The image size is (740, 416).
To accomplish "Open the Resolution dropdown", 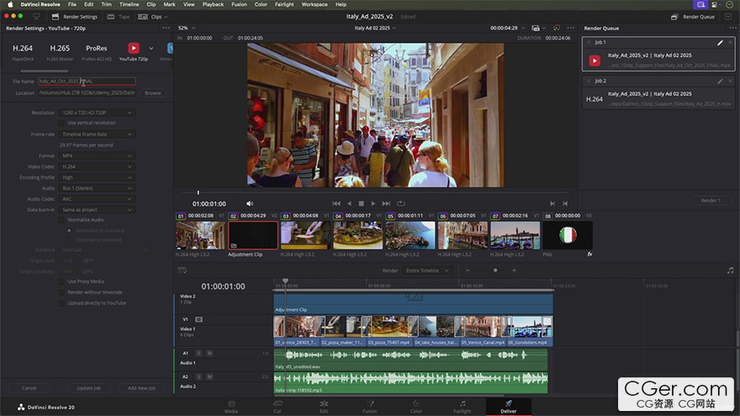I will point(95,112).
